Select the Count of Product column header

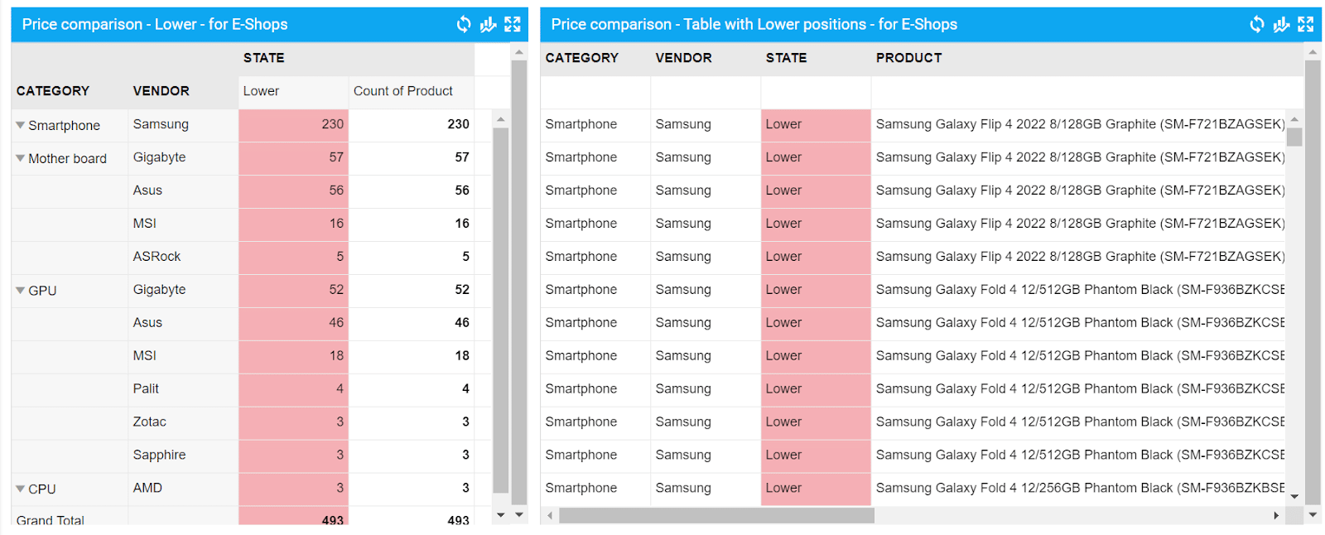tap(402, 91)
